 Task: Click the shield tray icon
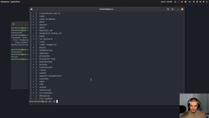click(x=182, y=2)
